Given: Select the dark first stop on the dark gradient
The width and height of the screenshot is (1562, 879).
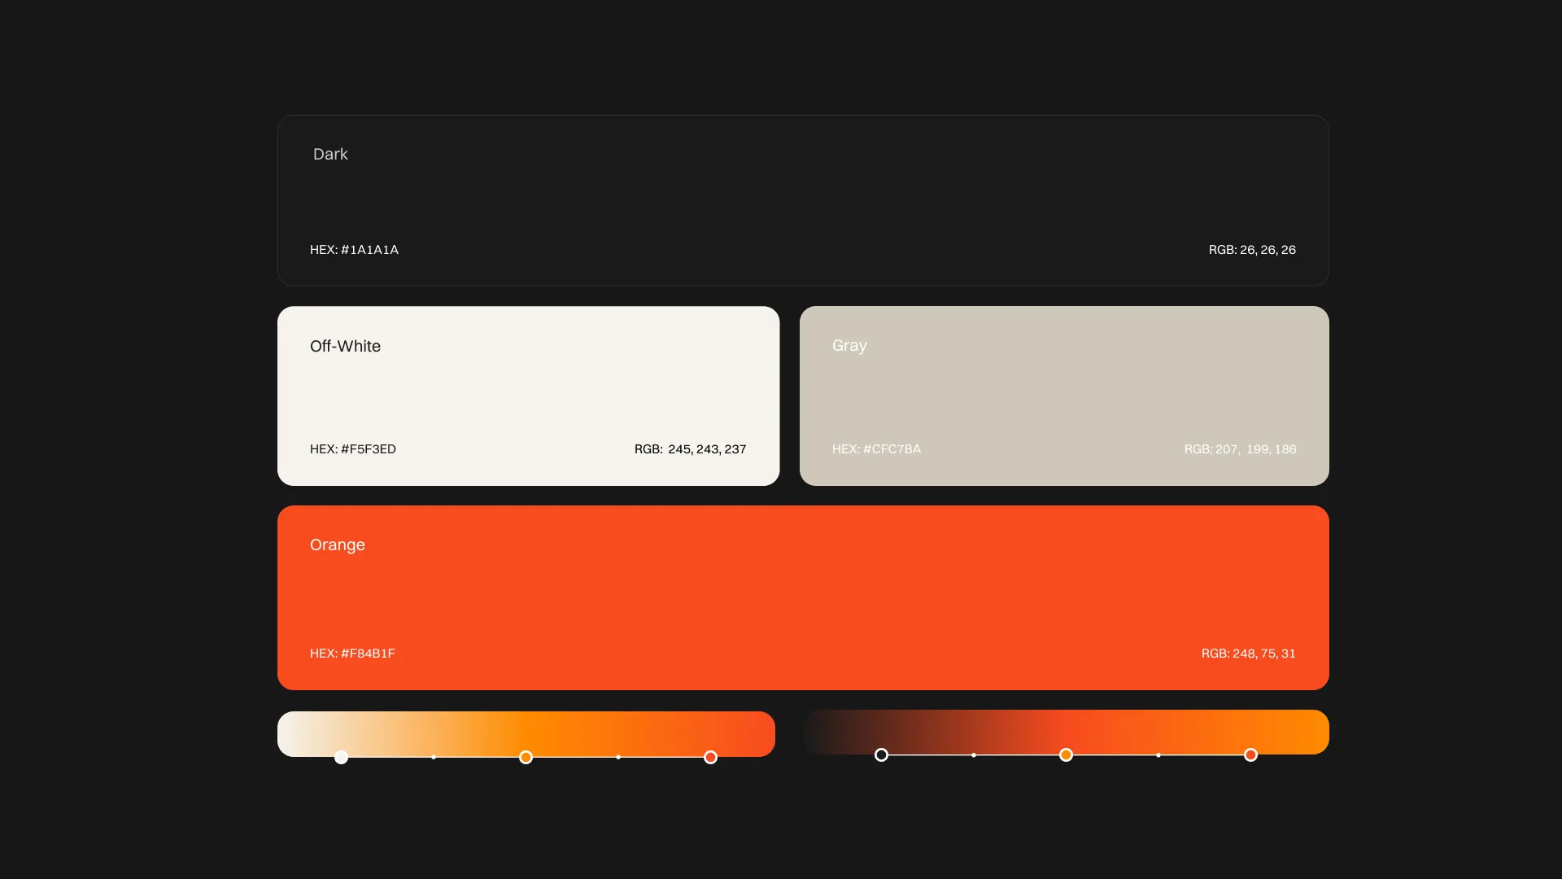Looking at the screenshot, I should 881,755.
